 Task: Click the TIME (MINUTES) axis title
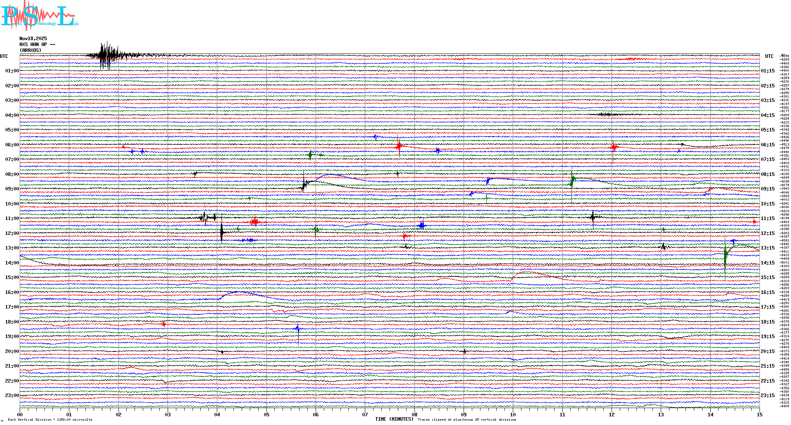394,419
